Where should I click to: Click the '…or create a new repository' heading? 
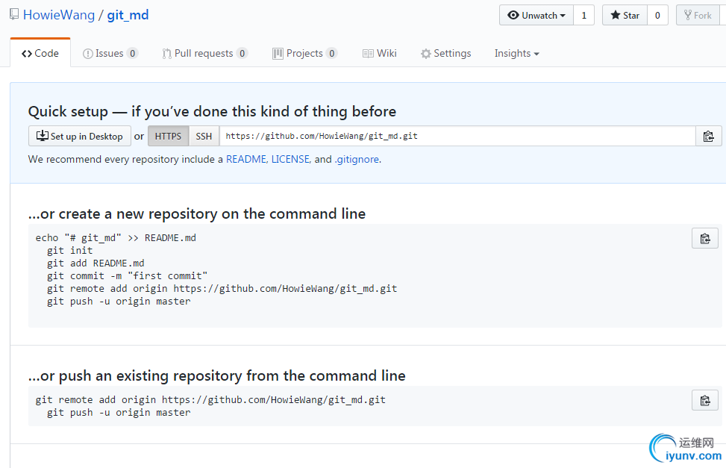click(197, 214)
